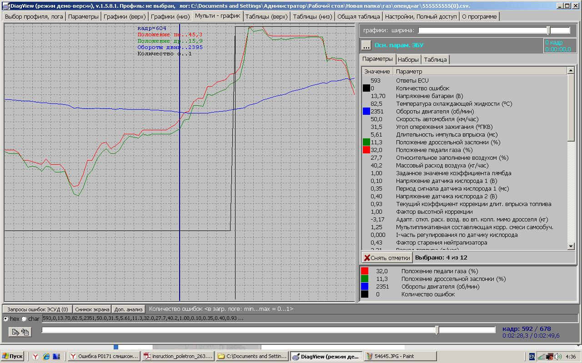Click the raw hex data string field
This screenshot has height=363, width=582.
[x=310, y=319]
